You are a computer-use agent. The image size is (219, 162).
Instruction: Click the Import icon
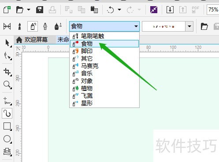(x=170, y=10)
